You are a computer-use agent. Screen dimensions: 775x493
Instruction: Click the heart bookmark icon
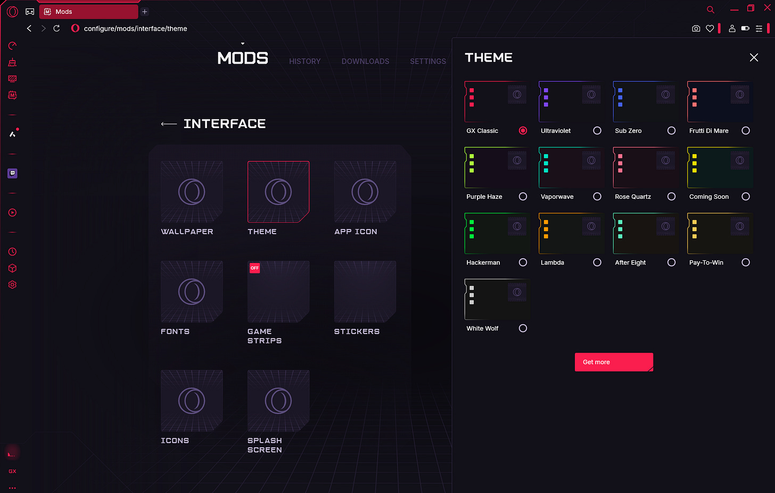coord(710,28)
